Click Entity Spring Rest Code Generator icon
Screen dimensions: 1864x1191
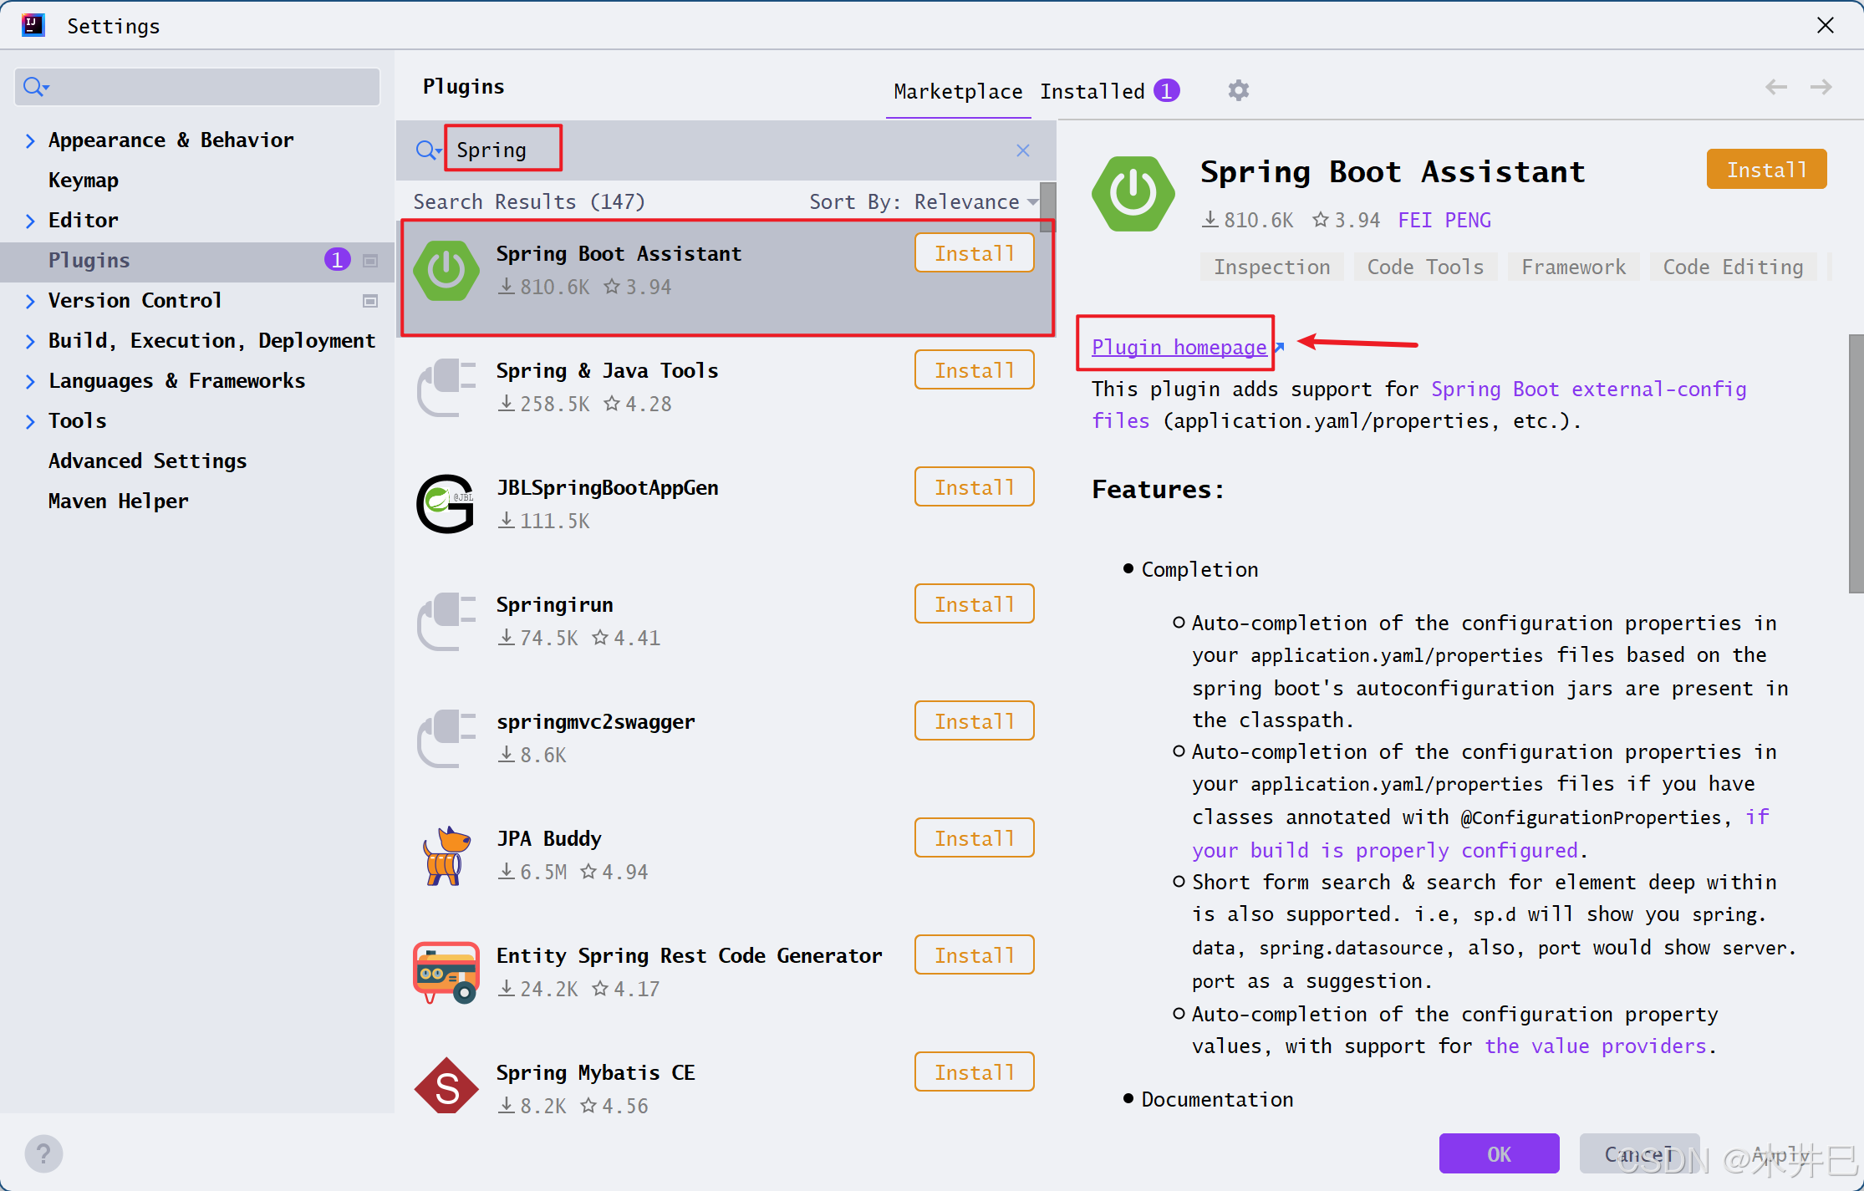point(446,972)
